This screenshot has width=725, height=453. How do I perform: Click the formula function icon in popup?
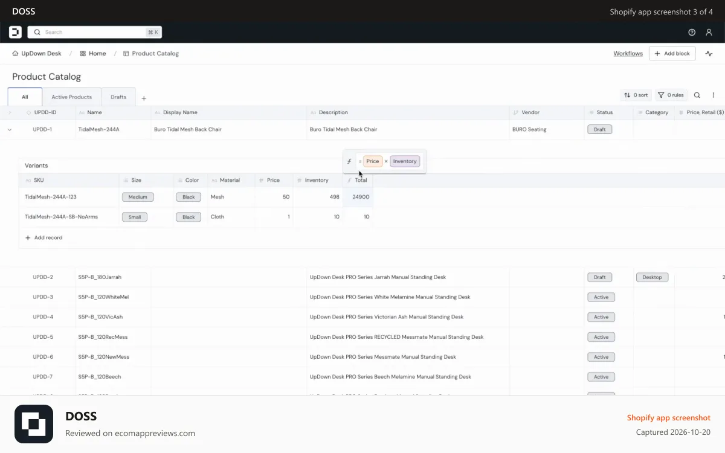(349, 161)
